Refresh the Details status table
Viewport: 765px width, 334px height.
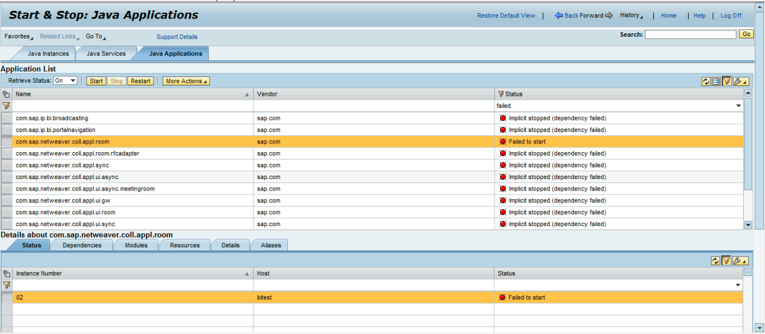coord(716,261)
